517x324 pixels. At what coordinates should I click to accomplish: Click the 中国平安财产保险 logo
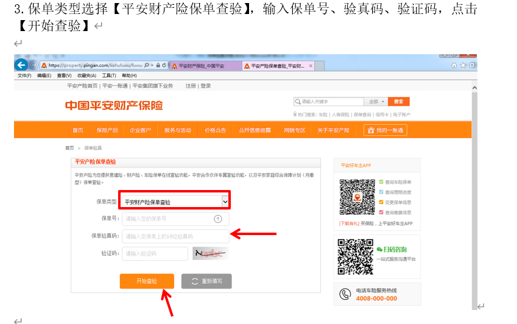click(x=114, y=106)
